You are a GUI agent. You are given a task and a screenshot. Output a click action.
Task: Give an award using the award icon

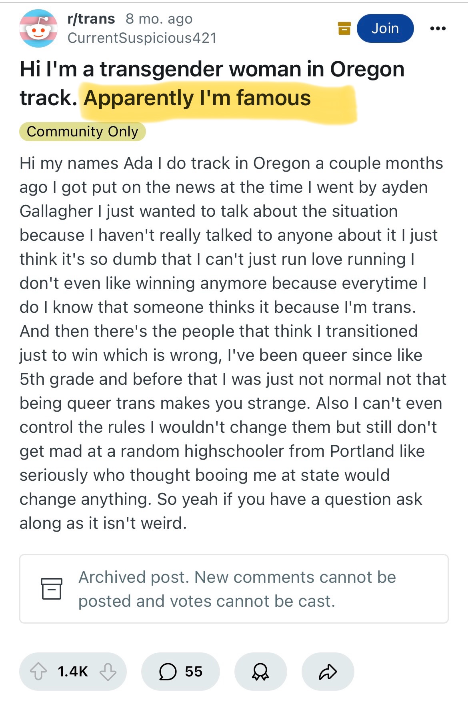point(260,671)
